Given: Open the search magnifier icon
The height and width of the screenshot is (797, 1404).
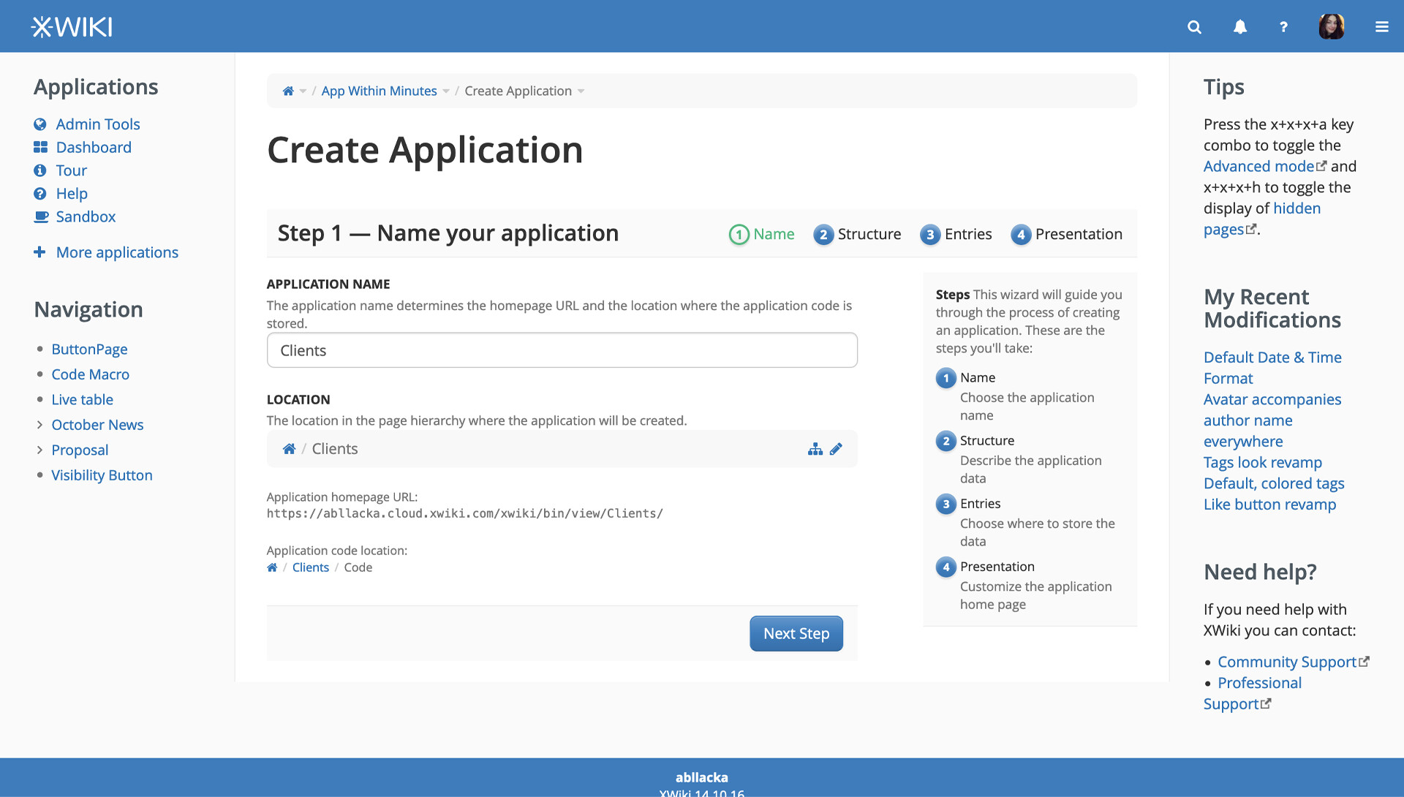Looking at the screenshot, I should [x=1194, y=27].
